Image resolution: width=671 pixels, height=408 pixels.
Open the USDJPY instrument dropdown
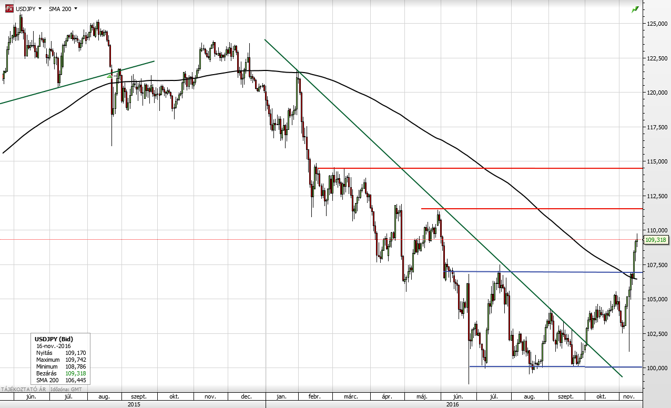(28, 9)
